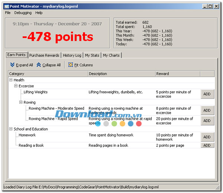
Task: Click the Point Motivator title bar icon
Action: click(6, 6)
